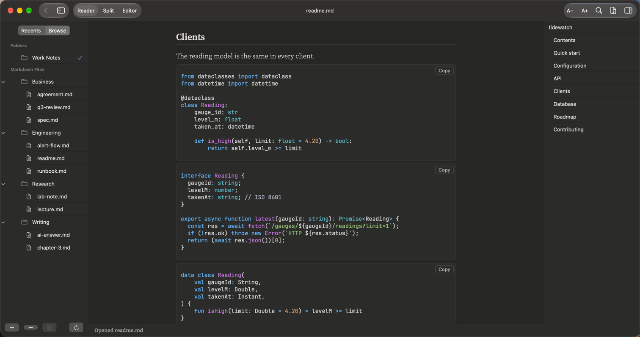Switch sidebar to Recents
This screenshot has height=337, width=640.
(31, 30)
